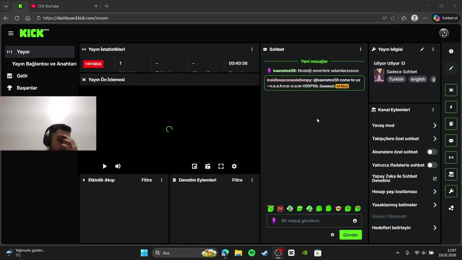Click the purple microphone badge in the message box
This screenshot has height=260, width=462.
(274, 221)
